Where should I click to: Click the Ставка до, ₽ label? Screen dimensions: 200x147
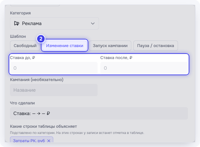(x=22, y=58)
